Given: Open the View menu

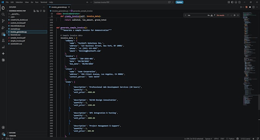Looking at the screenshot, I should tap(27, 2).
